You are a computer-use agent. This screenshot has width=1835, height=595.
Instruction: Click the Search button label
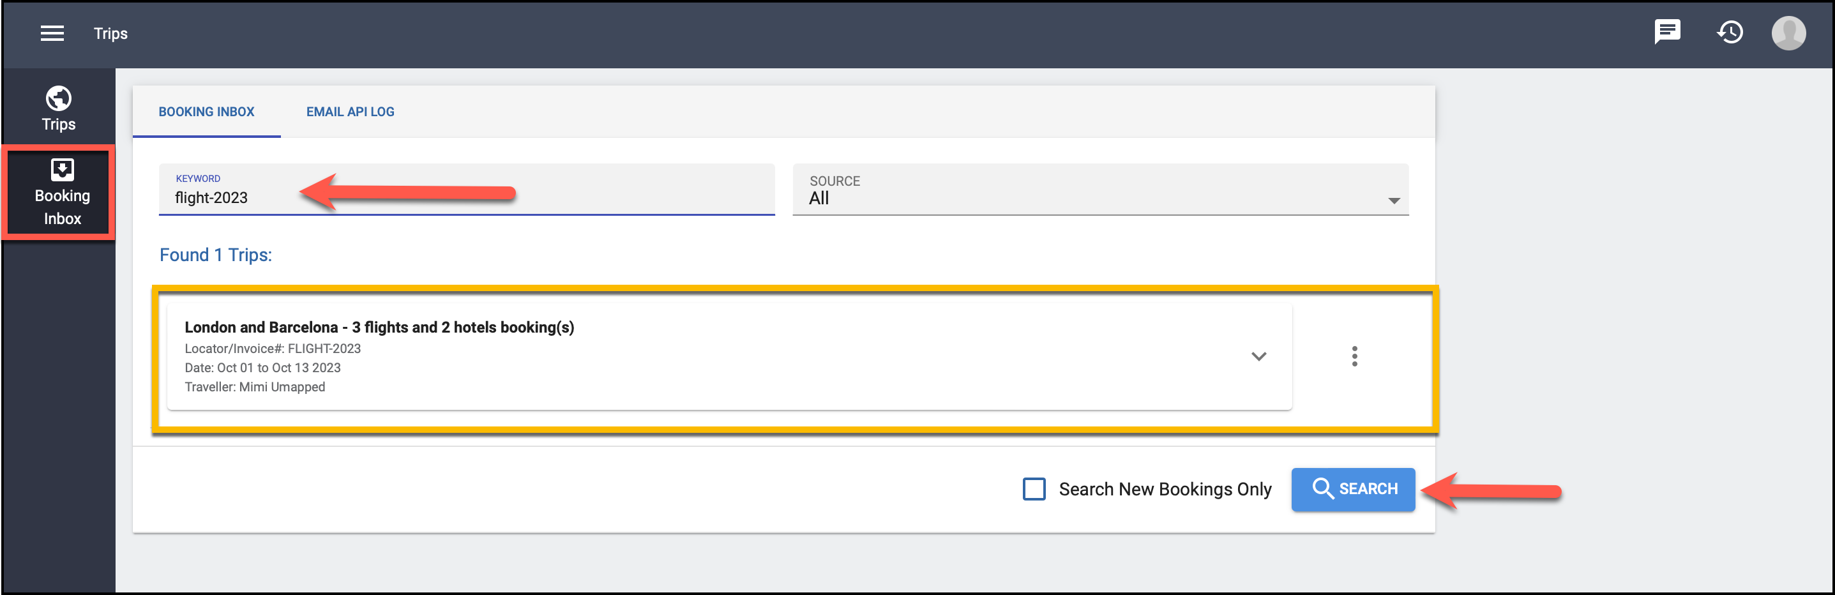(x=1368, y=489)
